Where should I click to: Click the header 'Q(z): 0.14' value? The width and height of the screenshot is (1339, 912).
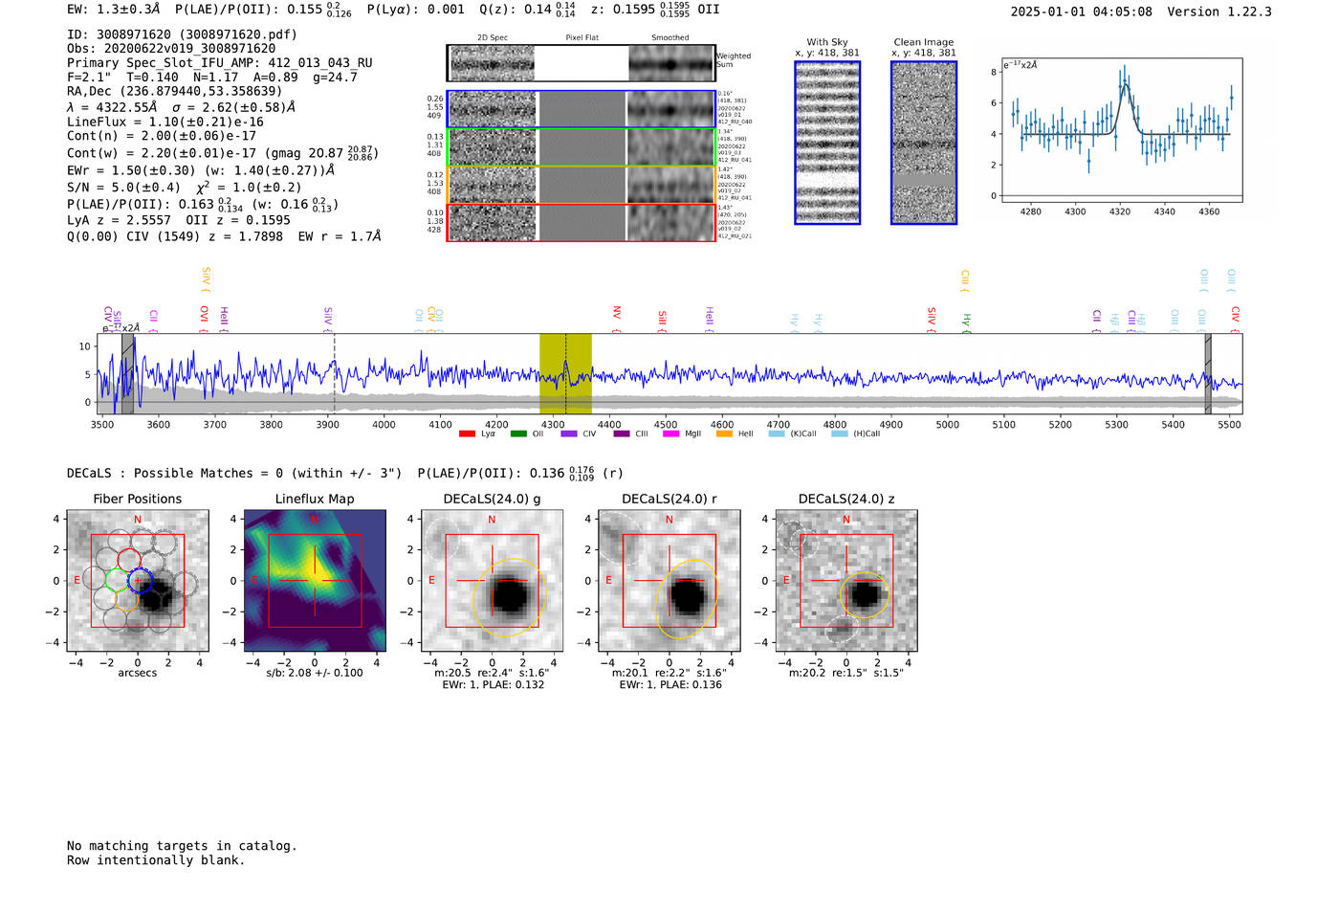[516, 10]
